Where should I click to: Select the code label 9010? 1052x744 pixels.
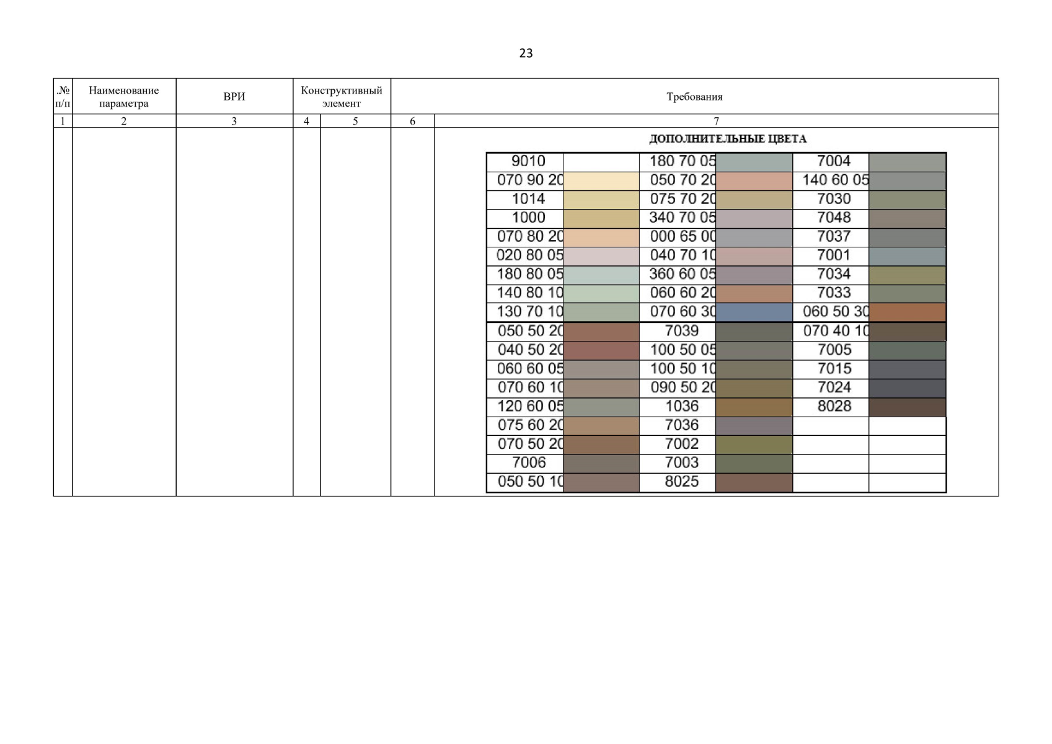(x=528, y=161)
